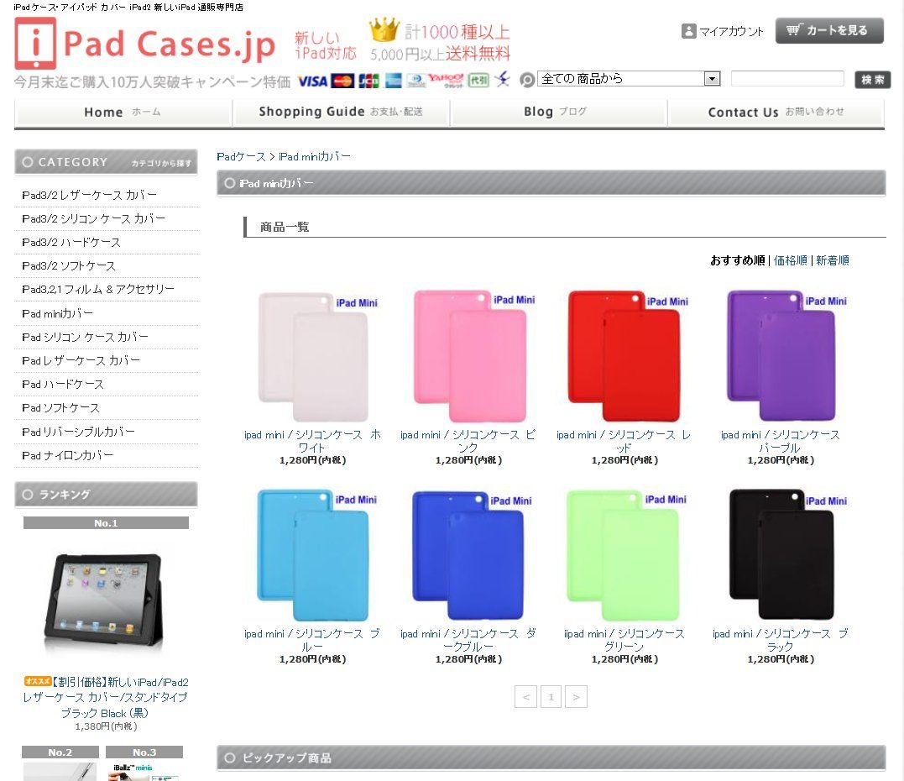904x781 pixels.
Task: Open the Shopping Guide menu item
Action: point(341,112)
